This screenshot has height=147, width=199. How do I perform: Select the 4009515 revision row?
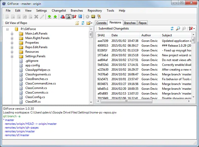(x=143, y=46)
